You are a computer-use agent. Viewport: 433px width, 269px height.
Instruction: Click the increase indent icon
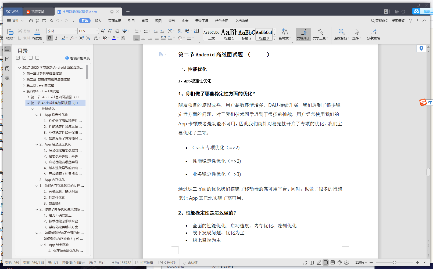point(162,31)
